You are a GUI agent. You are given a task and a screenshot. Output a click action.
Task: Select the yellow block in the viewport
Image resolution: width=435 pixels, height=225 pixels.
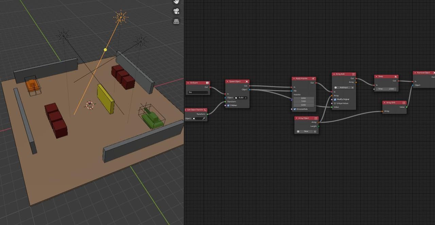(106, 99)
